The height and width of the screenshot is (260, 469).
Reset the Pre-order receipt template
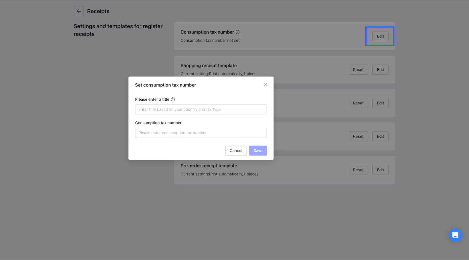point(358,170)
